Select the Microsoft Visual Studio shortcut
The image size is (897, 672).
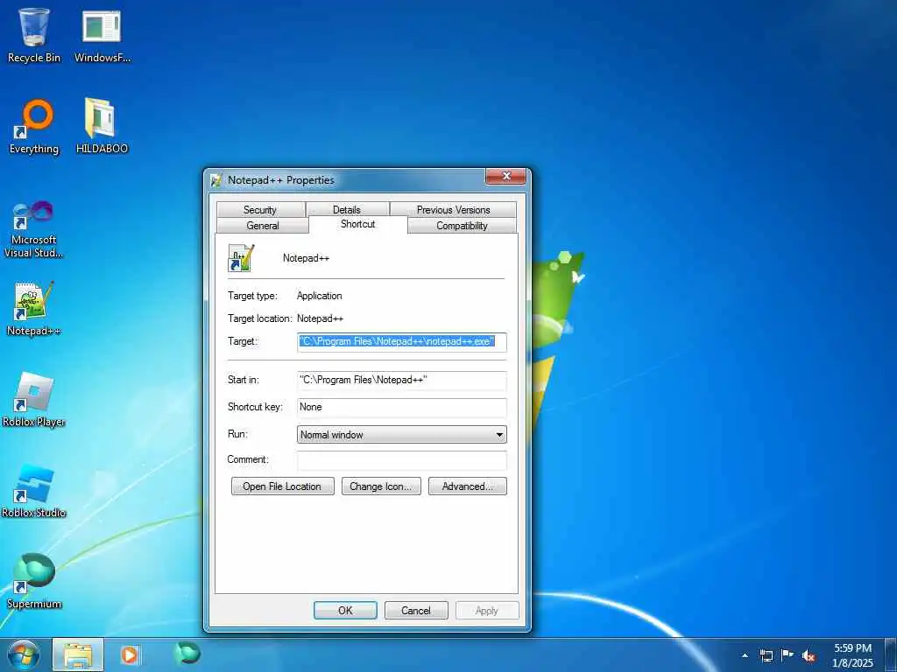(34, 228)
